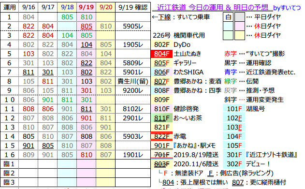Select the struck-through 701F cell

coord(161,155)
